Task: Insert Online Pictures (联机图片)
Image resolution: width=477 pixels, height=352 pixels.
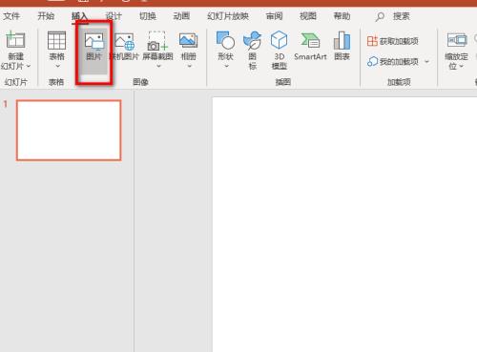Action: (124, 46)
